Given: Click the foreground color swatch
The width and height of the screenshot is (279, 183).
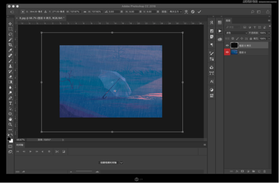Looking at the screenshot, I should pos(9,138).
